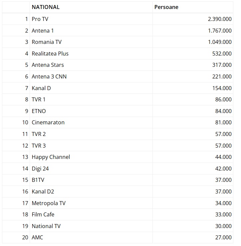Click the Cinemaraton table cell
241x246 pixels.
point(48,122)
